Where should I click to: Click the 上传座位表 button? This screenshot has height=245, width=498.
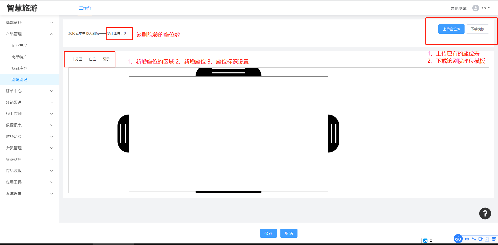pyautogui.click(x=451, y=29)
